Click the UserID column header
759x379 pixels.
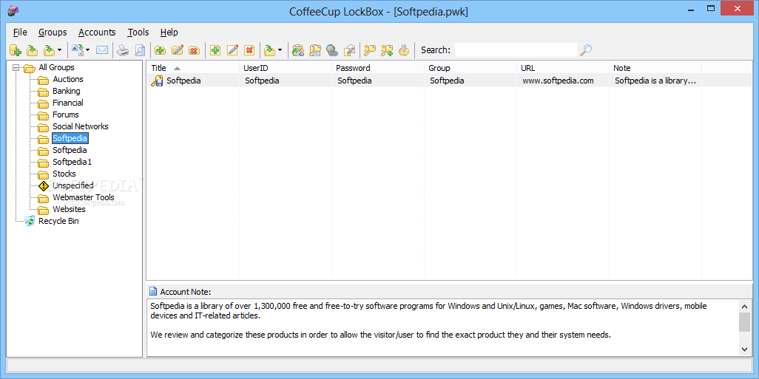click(286, 68)
